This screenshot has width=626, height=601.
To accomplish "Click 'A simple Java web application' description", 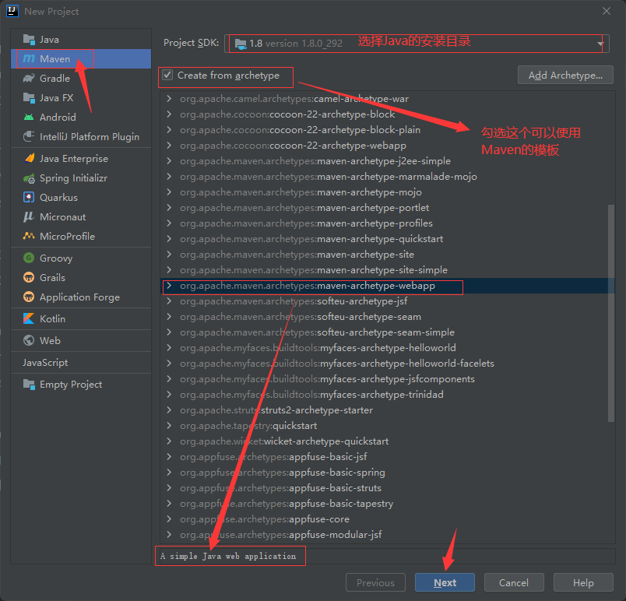I will (228, 556).
